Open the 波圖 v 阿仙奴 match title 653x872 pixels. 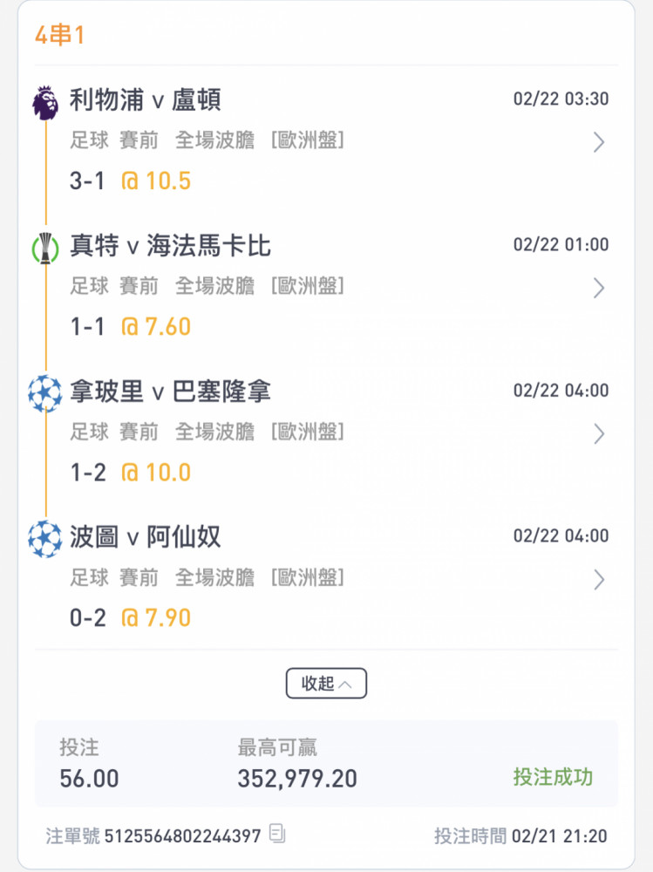tap(146, 537)
